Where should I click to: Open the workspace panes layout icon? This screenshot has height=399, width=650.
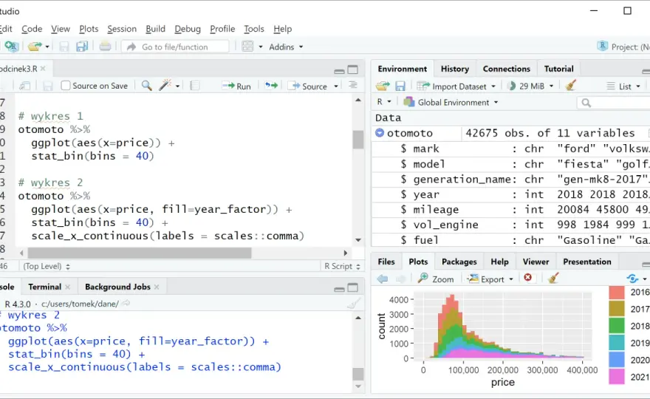pos(247,47)
